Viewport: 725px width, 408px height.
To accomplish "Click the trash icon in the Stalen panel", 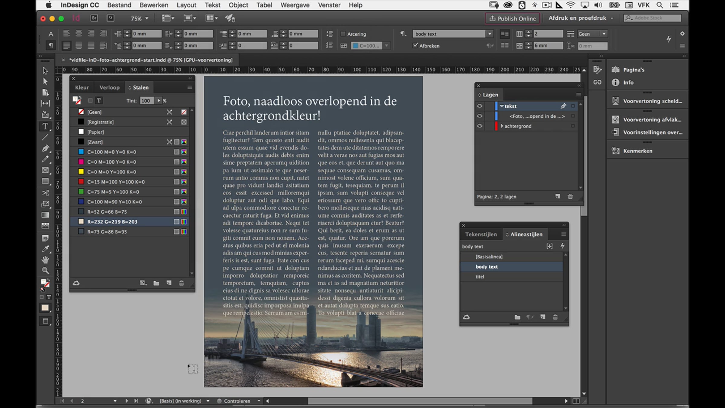I will coord(181,283).
